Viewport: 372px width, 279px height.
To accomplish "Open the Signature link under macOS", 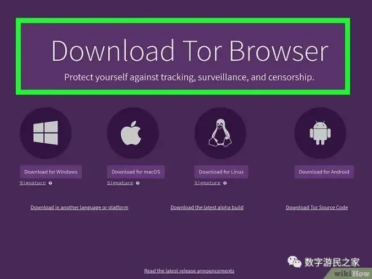I will point(120,183).
